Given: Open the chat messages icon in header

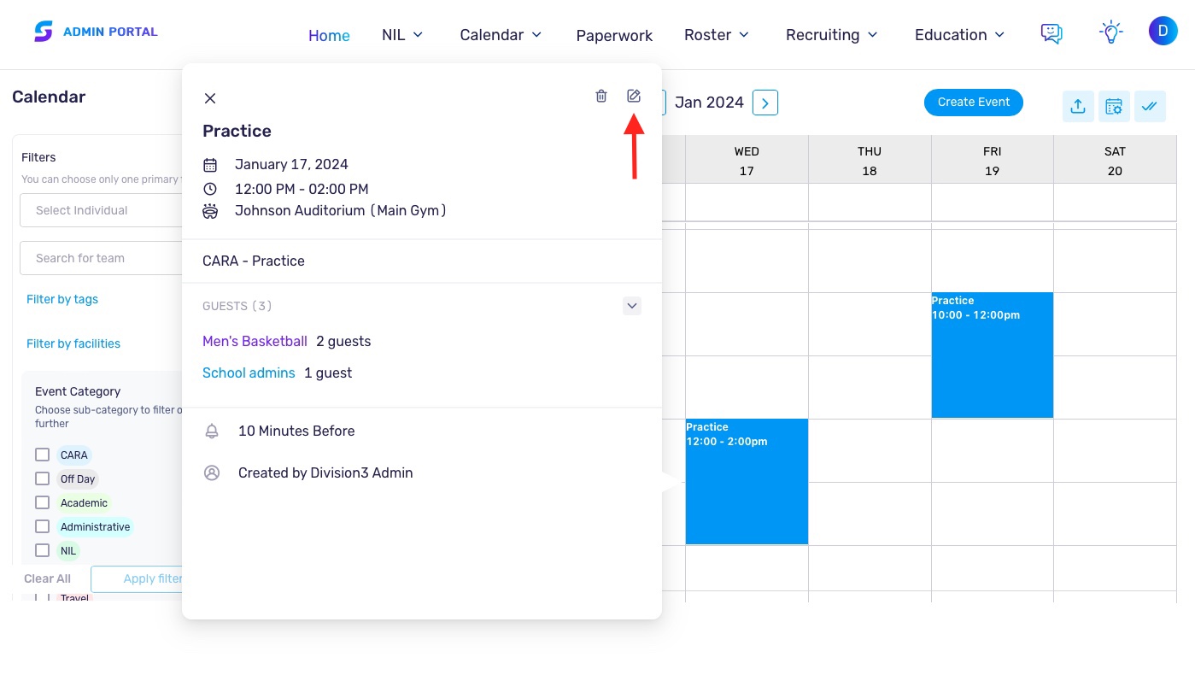Looking at the screenshot, I should tap(1051, 33).
